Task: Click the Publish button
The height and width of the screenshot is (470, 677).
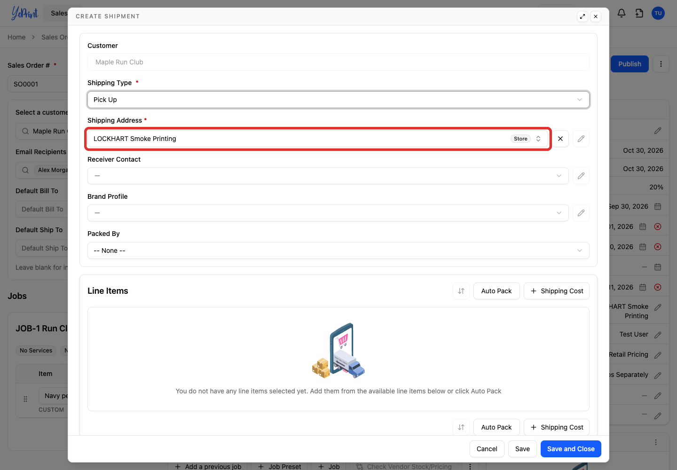Action: click(630, 64)
